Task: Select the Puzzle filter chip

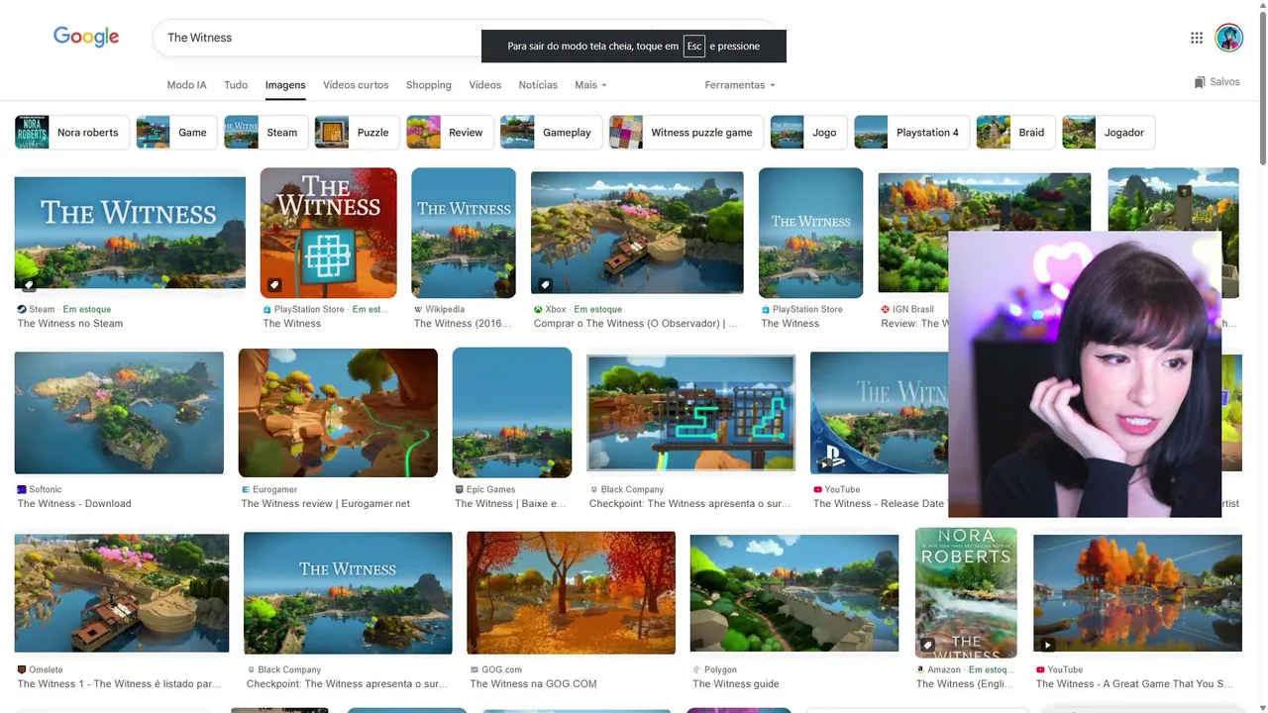Action: coord(358,132)
